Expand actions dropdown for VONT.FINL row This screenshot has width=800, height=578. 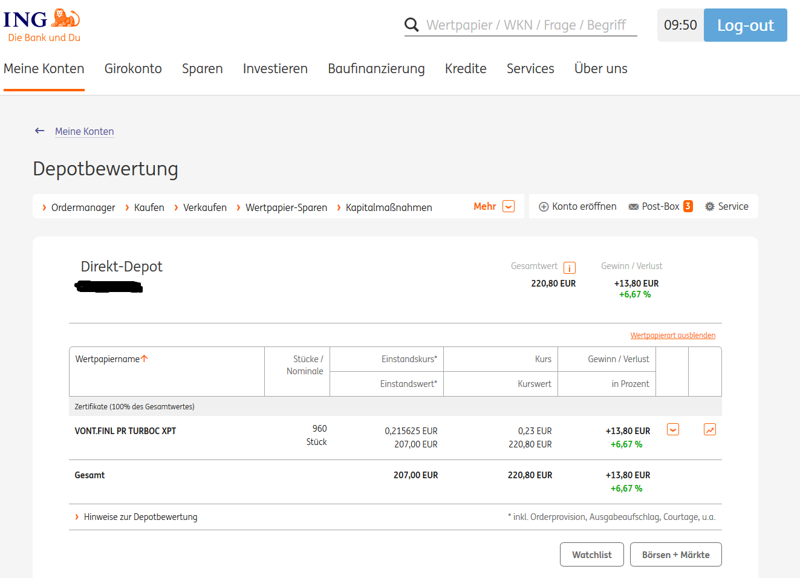tap(672, 430)
